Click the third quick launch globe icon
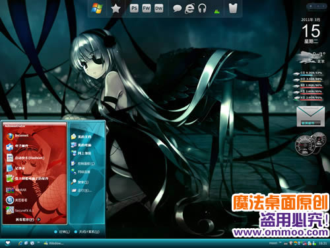This screenshot has width=330, height=248. pyautogui.click(x=32, y=243)
